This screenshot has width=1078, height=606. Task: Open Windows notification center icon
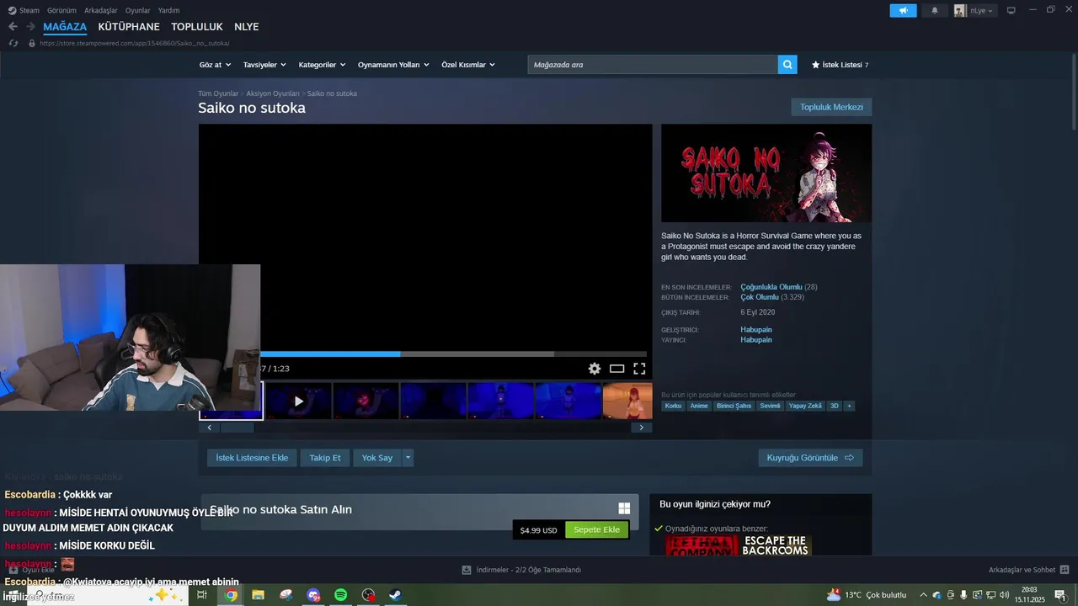click(1060, 595)
